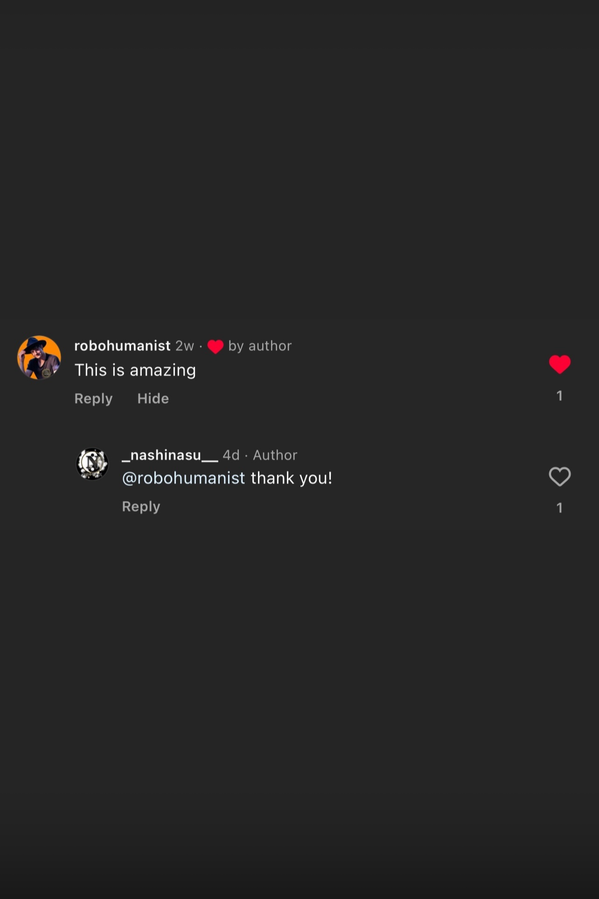The height and width of the screenshot is (899, 599).
Task: Tap the robohumanist username
Action: 122,346
